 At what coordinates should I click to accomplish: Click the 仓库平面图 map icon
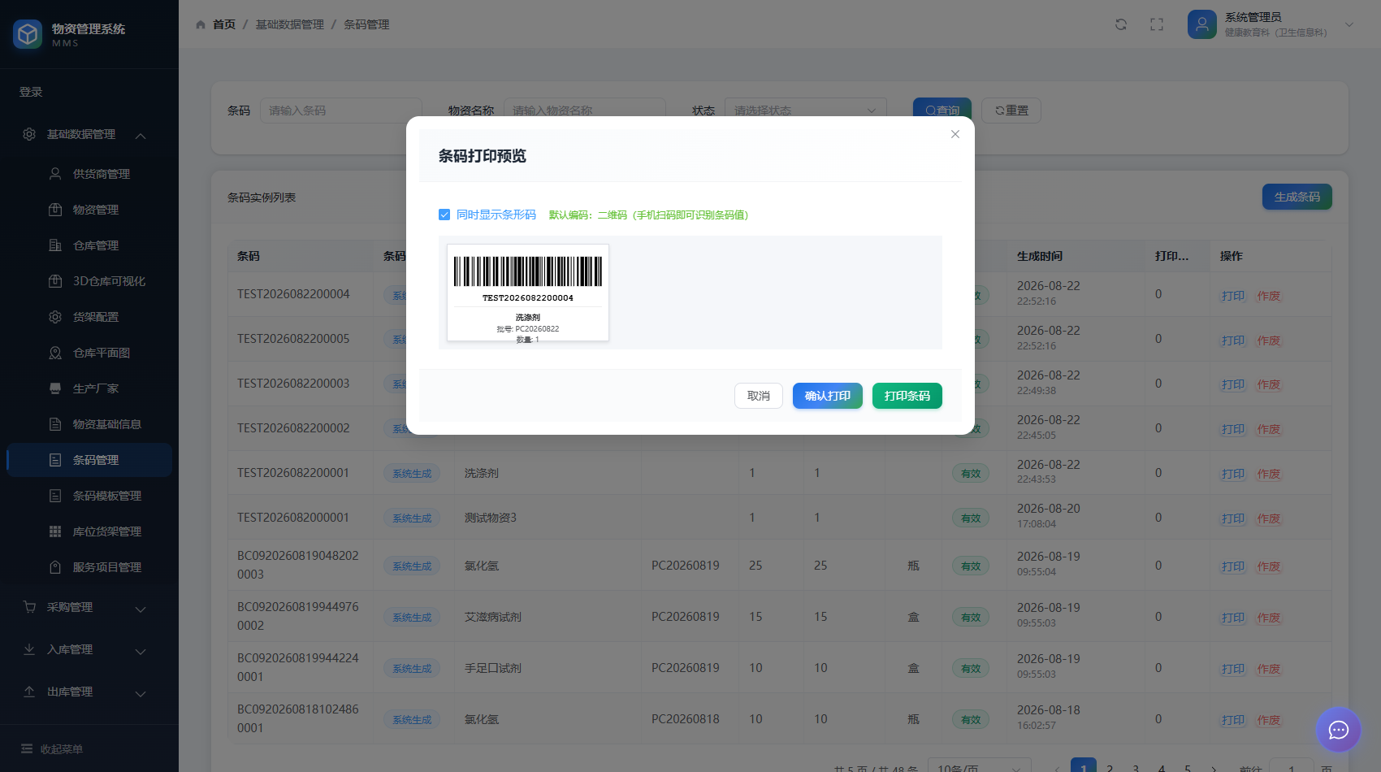click(55, 352)
